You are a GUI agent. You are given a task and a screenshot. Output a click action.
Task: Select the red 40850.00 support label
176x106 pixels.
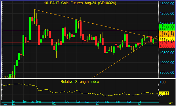coord(167,46)
